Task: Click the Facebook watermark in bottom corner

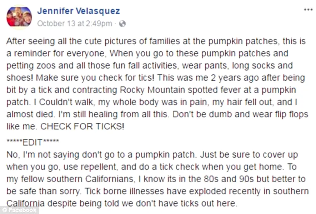Action: point(19,210)
